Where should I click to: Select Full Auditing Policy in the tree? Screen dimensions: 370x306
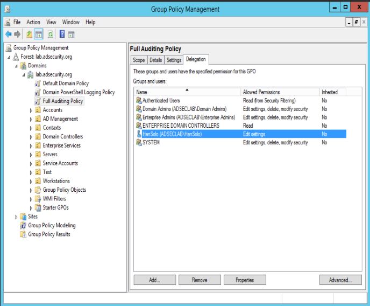click(x=63, y=101)
